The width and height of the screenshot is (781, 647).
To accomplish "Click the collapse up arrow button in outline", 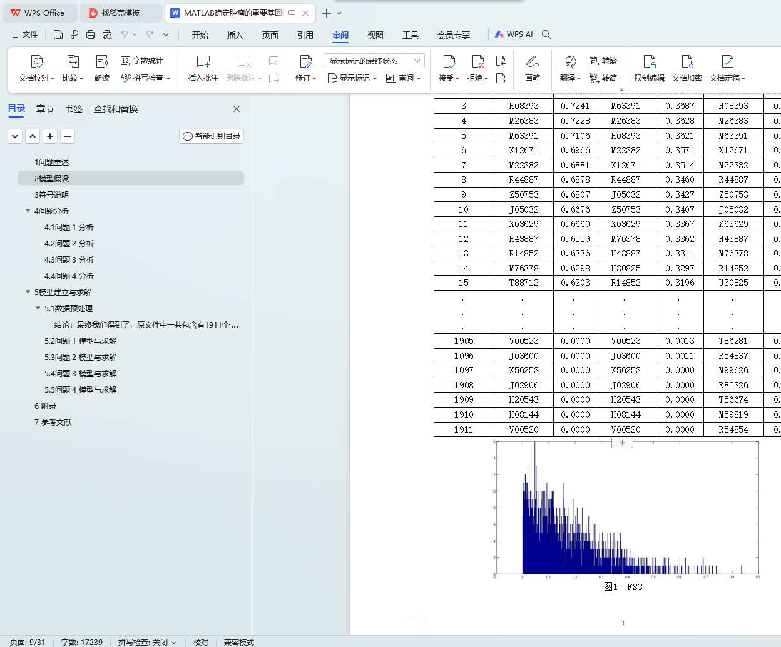I will (x=33, y=136).
